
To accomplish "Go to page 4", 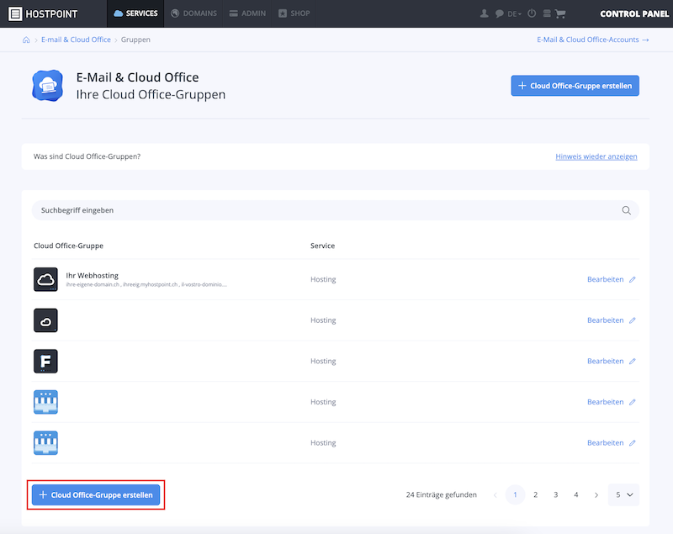I will tap(576, 495).
